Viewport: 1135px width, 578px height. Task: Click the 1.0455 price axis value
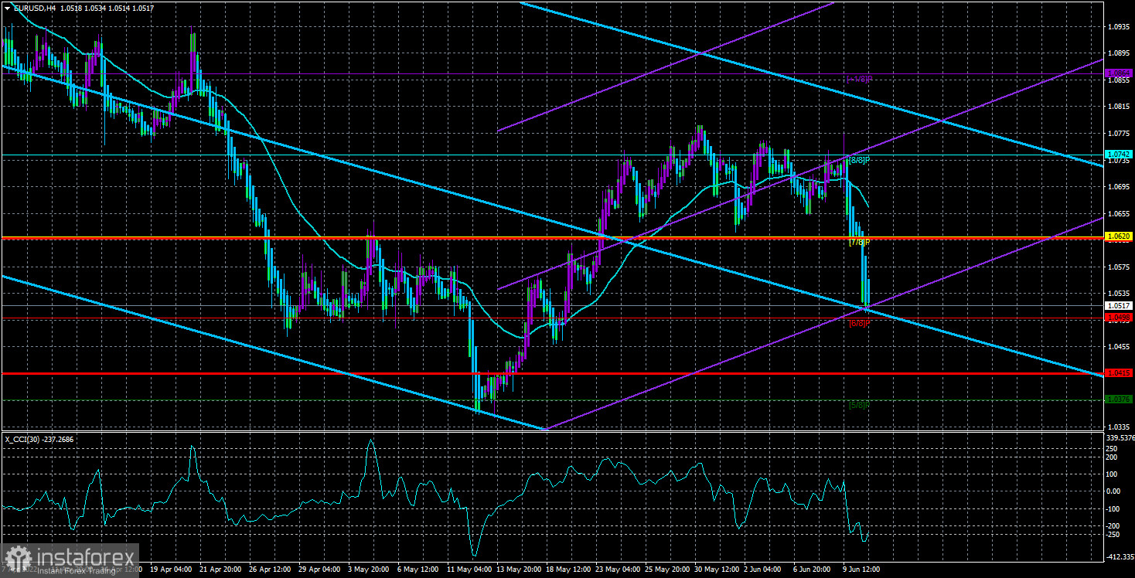coord(1119,347)
